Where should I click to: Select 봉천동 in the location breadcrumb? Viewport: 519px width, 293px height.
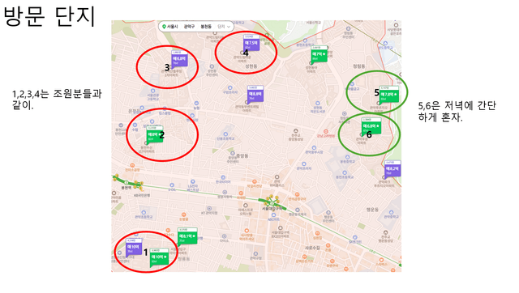pos(206,27)
